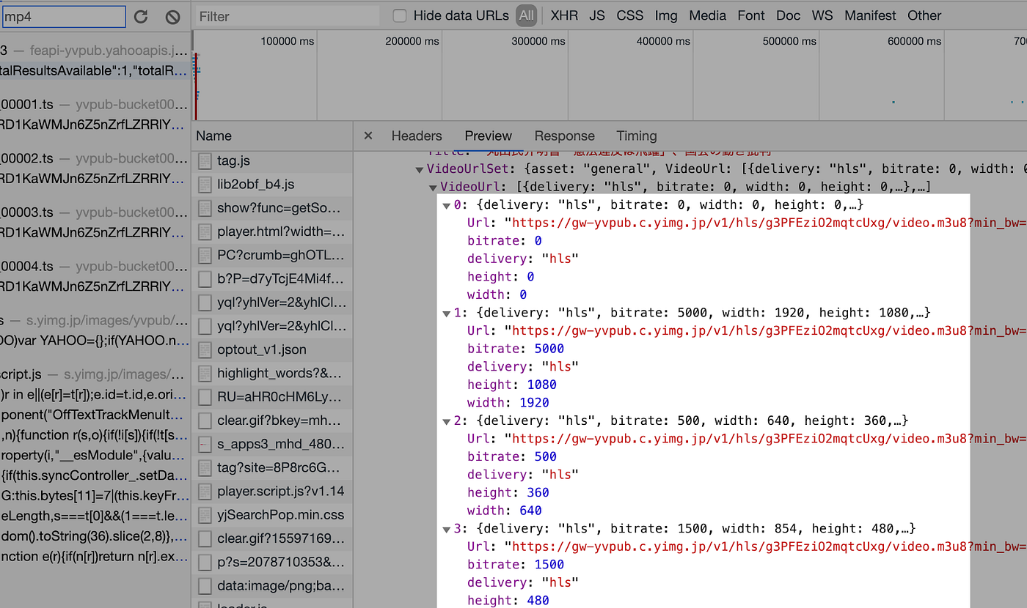Collapse the VideoUrlSet node
The width and height of the screenshot is (1027, 608).
[x=420, y=168]
